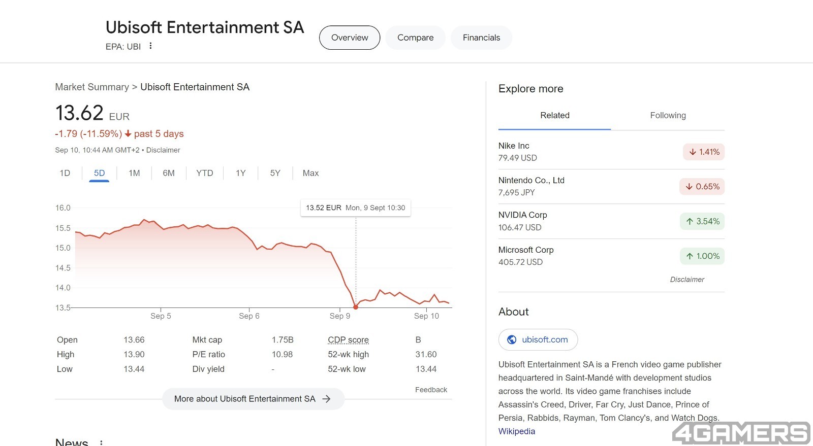Open the Disclaimer under related stocks
The width and height of the screenshot is (813, 446).
[687, 280]
